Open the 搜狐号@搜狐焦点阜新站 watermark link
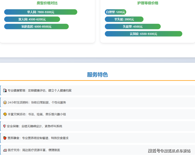 point(169,151)
